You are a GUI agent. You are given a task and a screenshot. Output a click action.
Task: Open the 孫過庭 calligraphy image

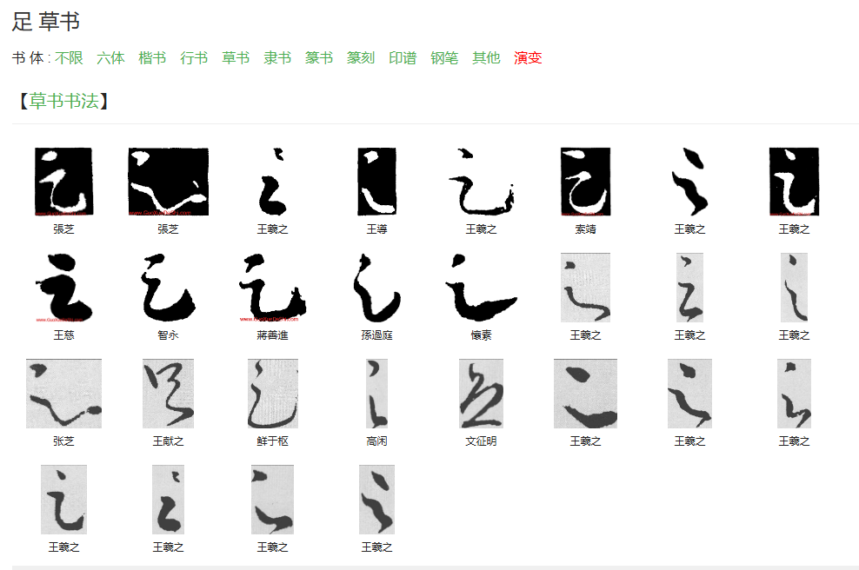(x=377, y=287)
